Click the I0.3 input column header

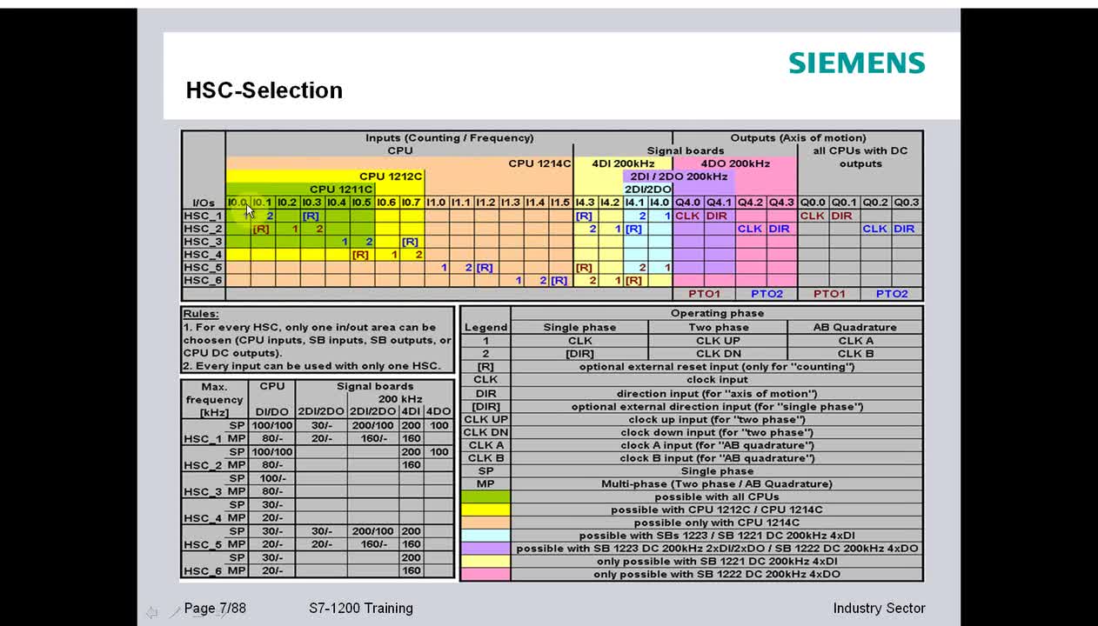[x=312, y=203]
